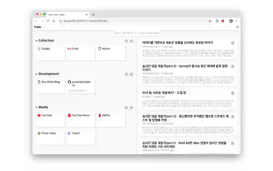This screenshot has height=171, width=273.
Task: Open the browser three-dot menu
Action: pos(236,21)
